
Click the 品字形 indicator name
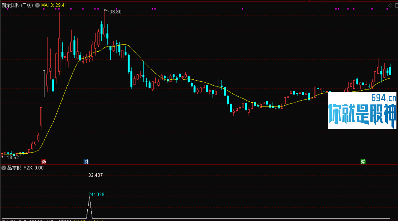coord(15,168)
